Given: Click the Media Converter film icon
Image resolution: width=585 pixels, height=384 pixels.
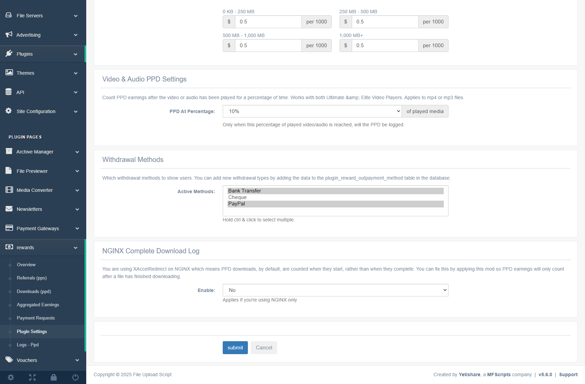Looking at the screenshot, I should click(x=9, y=190).
